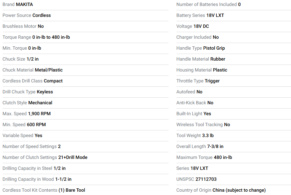
Task: Select the Metal/Plastic chuck material text
Action: [x=49, y=70]
